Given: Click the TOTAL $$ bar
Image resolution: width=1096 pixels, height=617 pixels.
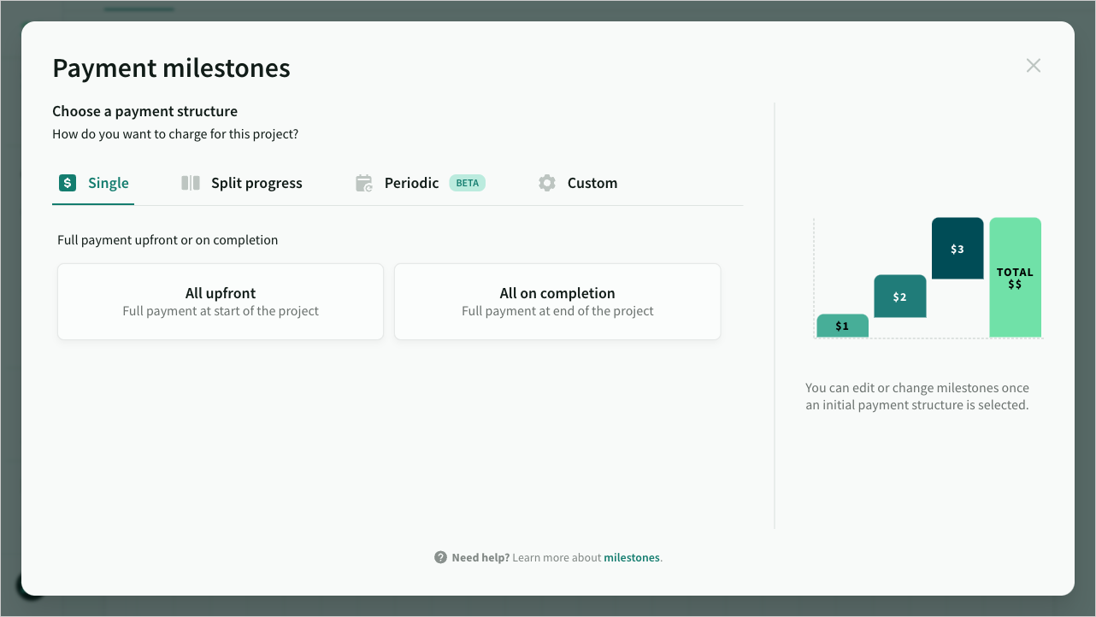Looking at the screenshot, I should pyautogui.click(x=1015, y=278).
